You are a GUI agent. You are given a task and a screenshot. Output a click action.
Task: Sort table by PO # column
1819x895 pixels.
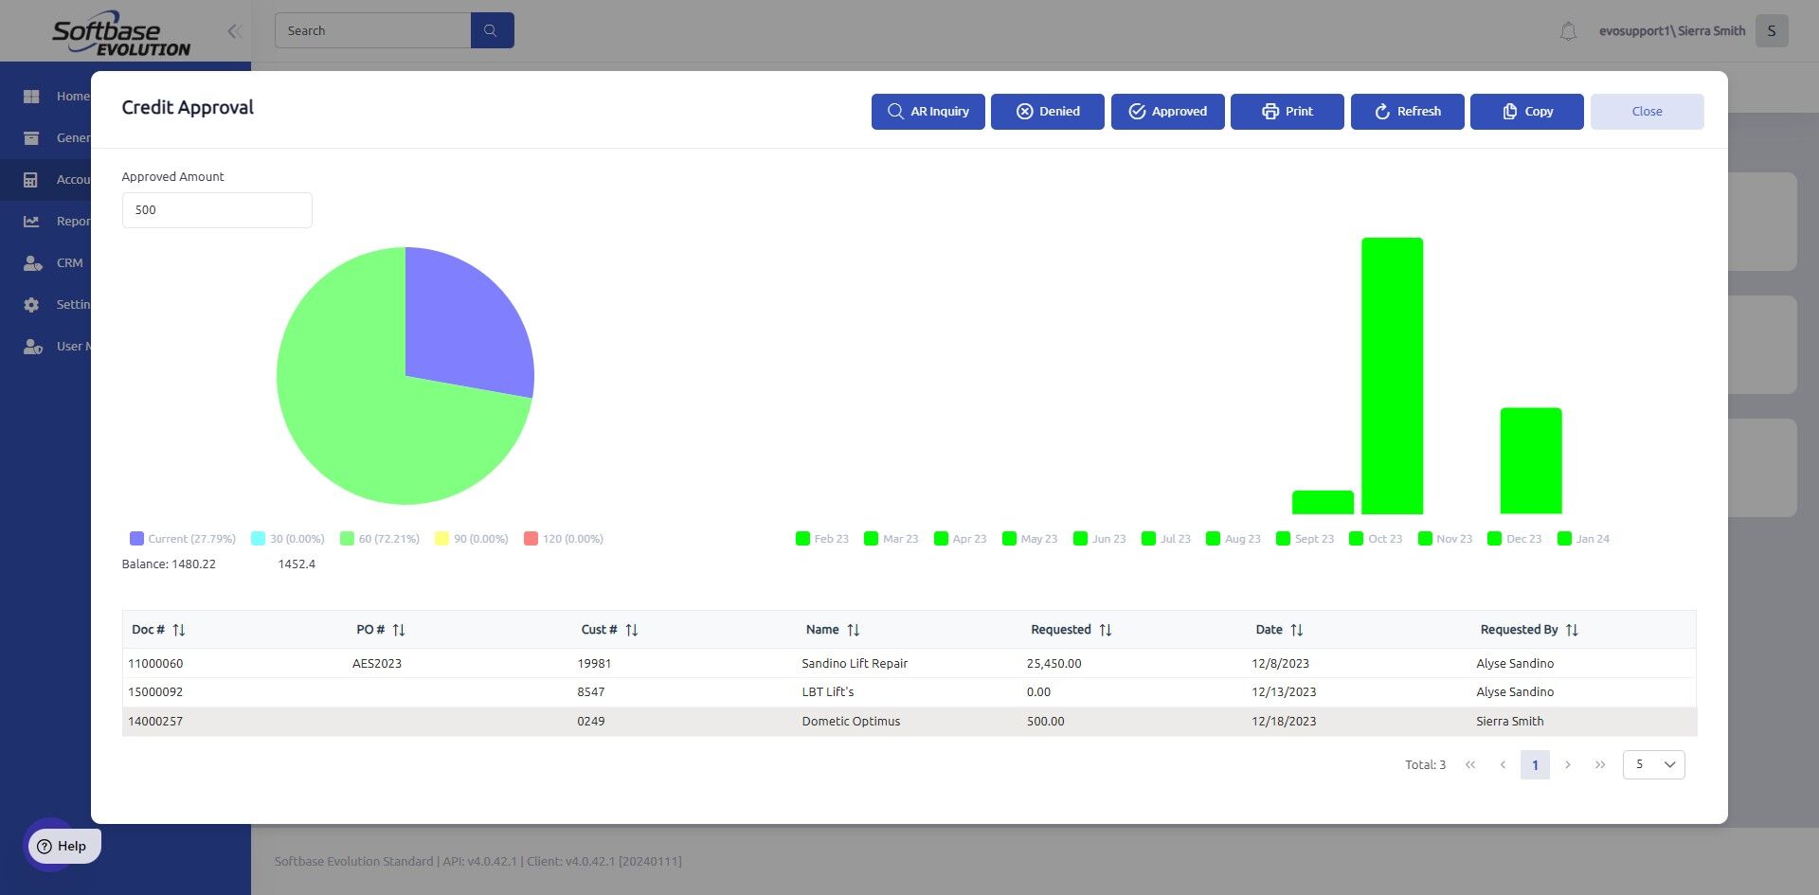click(399, 630)
